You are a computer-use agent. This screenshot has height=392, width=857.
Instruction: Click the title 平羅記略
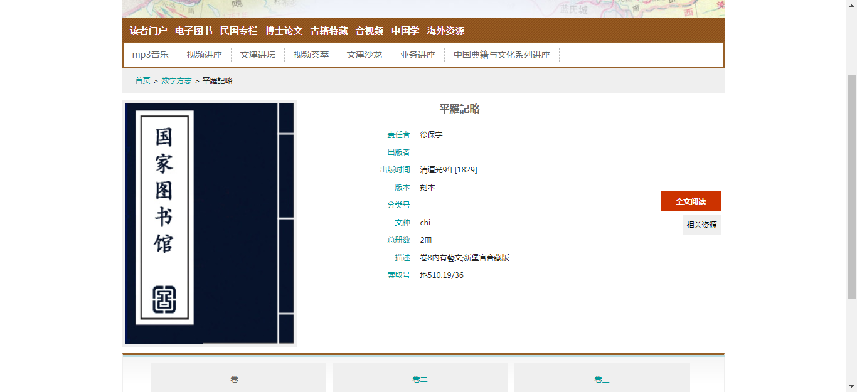[x=460, y=109]
